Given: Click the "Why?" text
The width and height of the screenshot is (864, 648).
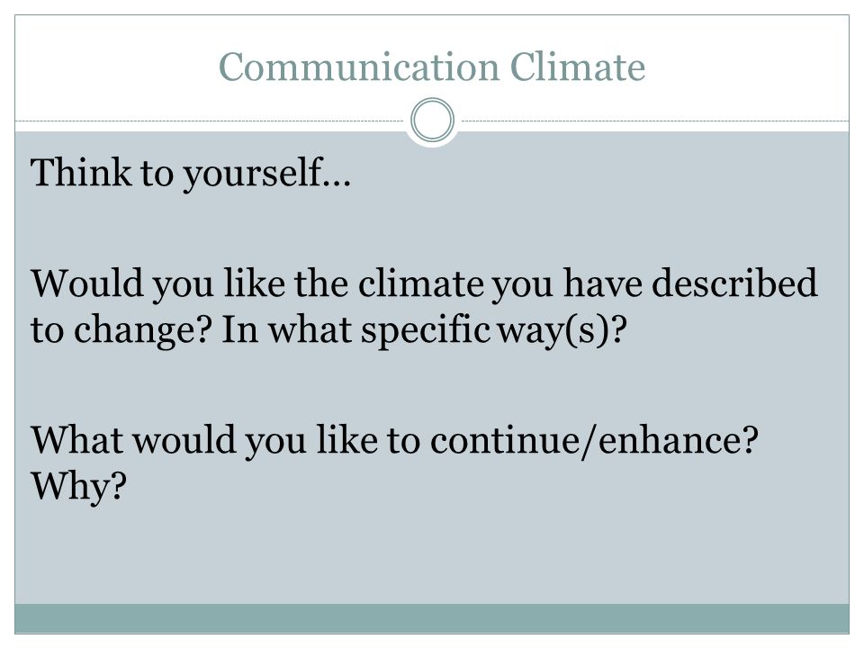Looking at the screenshot, I should (x=78, y=488).
